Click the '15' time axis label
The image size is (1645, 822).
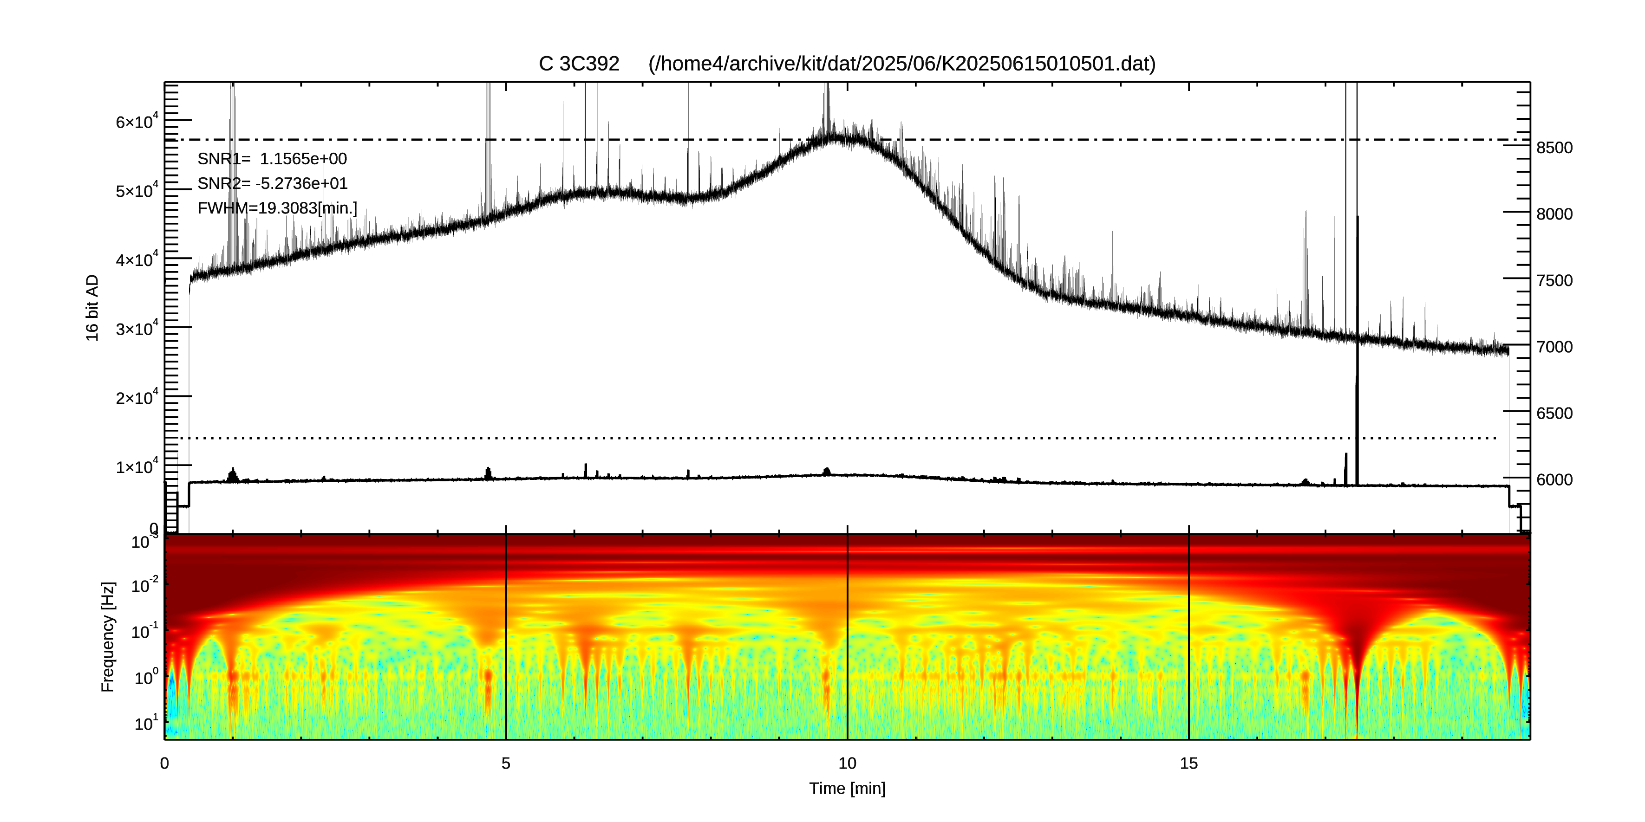click(1188, 763)
